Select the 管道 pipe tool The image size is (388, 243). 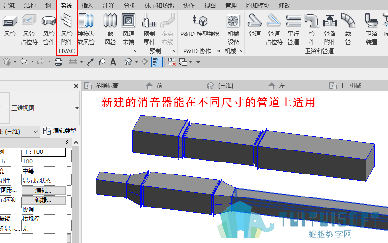255,26
